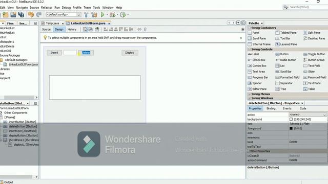This screenshot has height=184, width=328.
Task: Click the Display button in the form
Action: click(x=130, y=53)
